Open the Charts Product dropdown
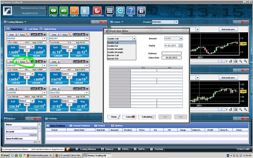253x158 pixels. point(176,22)
